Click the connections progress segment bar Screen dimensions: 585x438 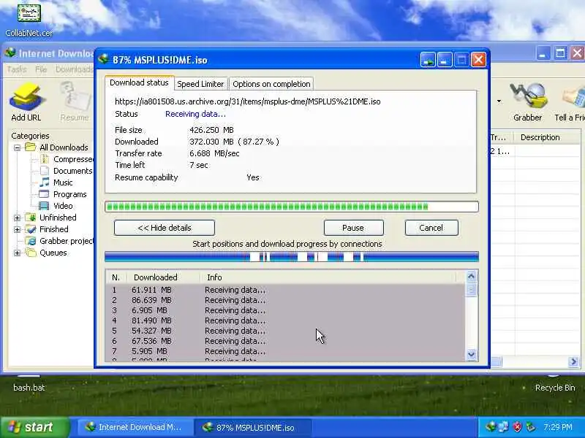[x=292, y=257]
